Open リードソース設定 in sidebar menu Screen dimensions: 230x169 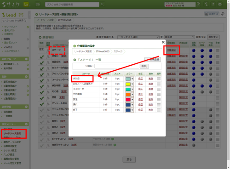[x=12, y=133]
